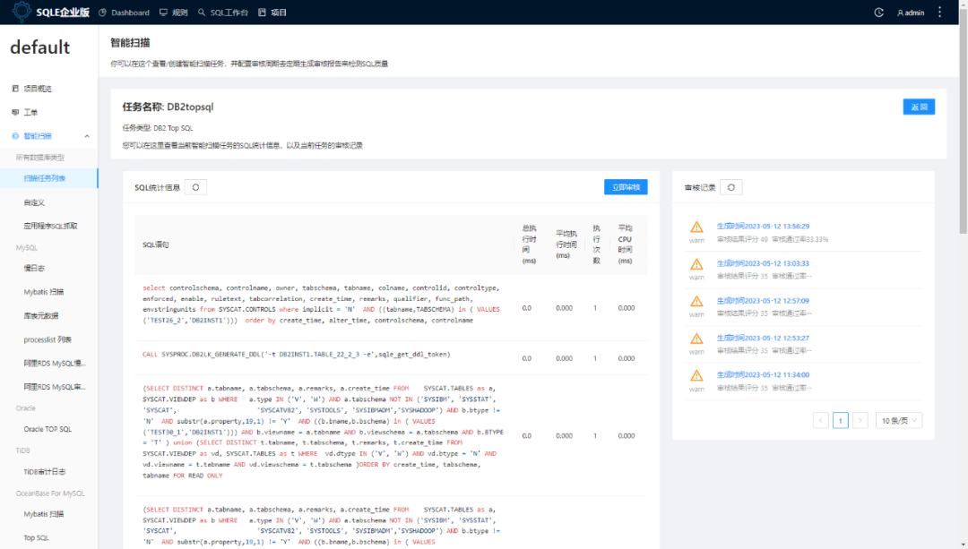Select page 1 in pagination
Viewport: 968px width, 549px height.
click(x=840, y=421)
